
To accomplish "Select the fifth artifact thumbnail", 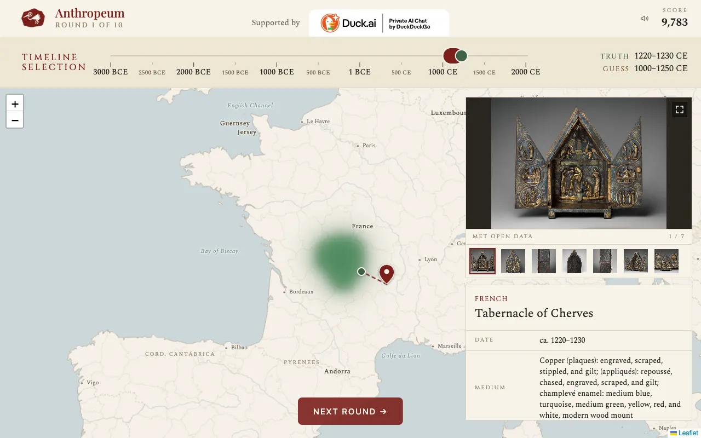I will 605,261.
